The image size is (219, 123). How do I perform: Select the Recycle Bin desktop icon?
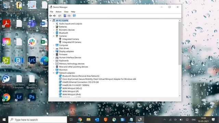pos(6,7)
